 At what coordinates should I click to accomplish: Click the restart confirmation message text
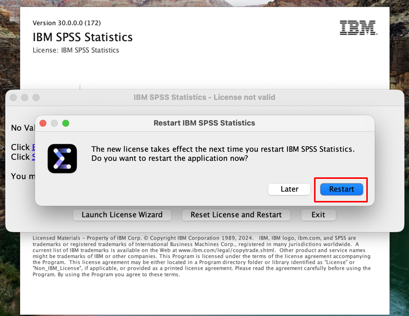223,154
